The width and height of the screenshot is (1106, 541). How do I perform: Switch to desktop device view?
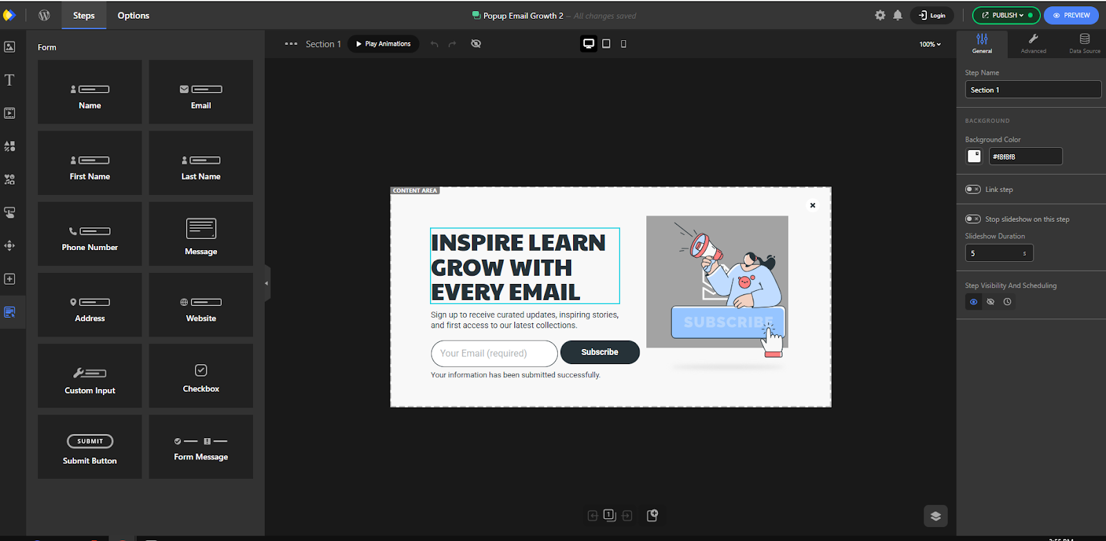point(588,44)
